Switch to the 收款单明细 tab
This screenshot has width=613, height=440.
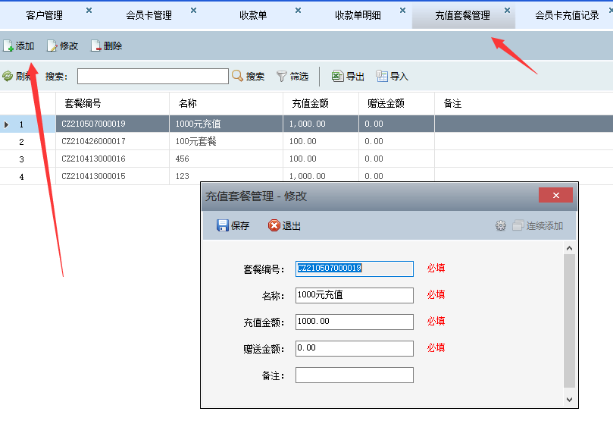[x=359, y=15]
